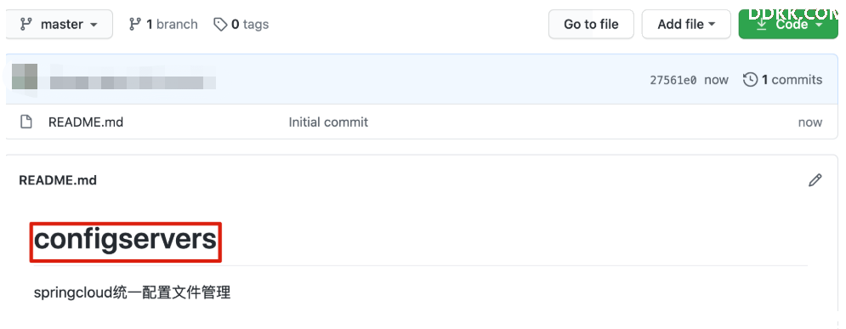Click the download icon in Code button
Screen dimensions: 846x329
click(761, 25)
